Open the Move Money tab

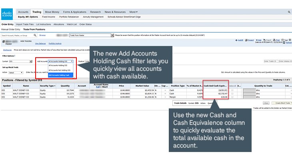point(52,12)
